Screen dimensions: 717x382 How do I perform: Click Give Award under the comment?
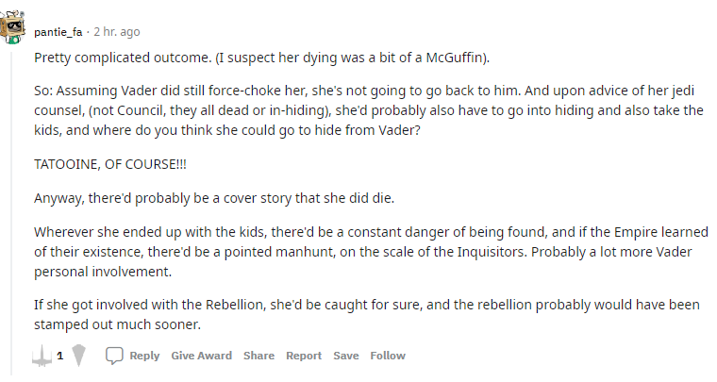(x=202, y=356)
